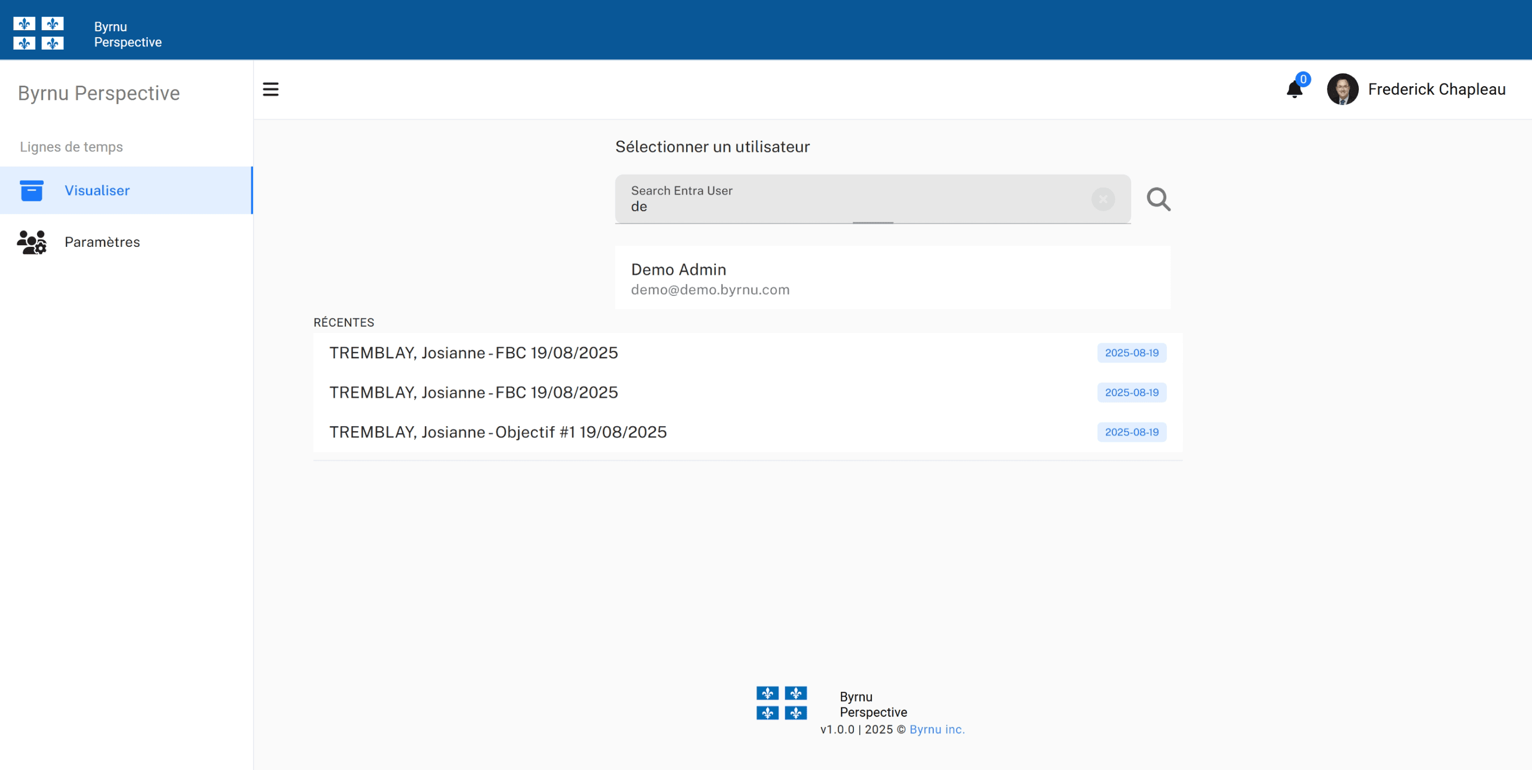
Task: Click the footer Quebec flag logo
Action: click(782, 703)
